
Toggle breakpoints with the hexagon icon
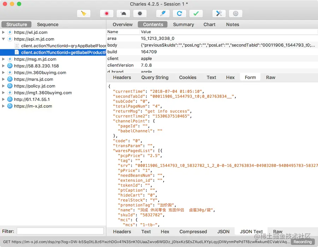[140, 13]
